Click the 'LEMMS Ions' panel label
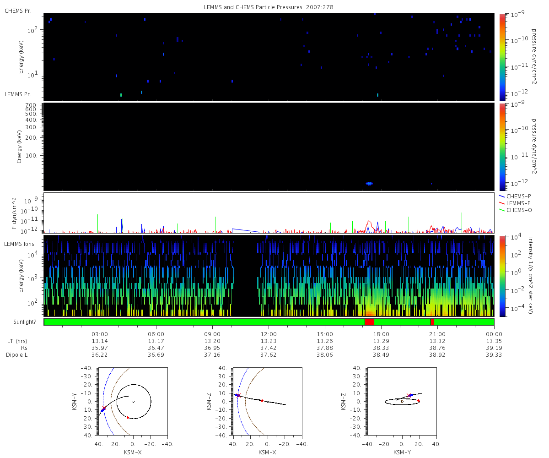This screenshot has height=458, width=549. click(19, 244)
